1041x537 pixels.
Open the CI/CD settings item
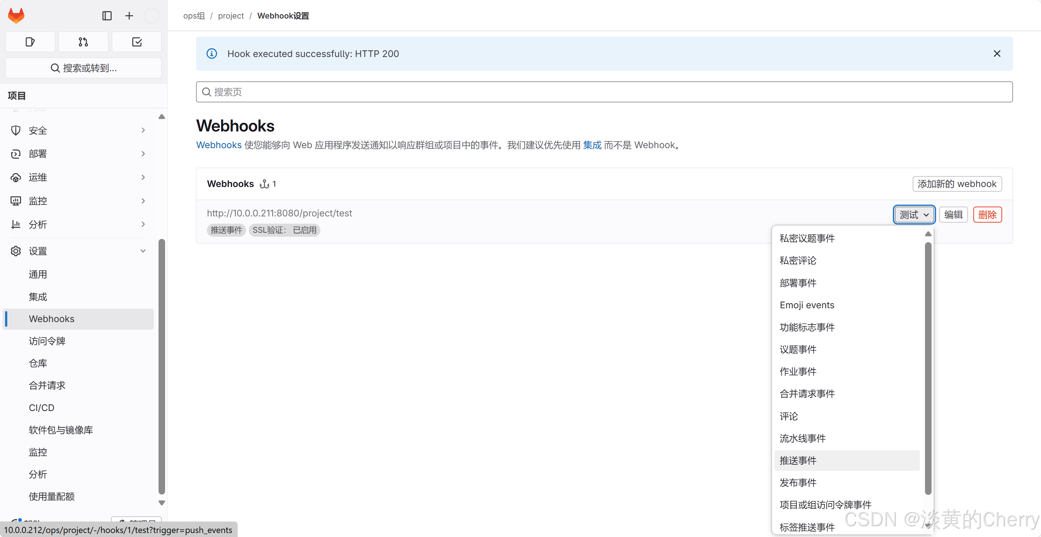41,407
